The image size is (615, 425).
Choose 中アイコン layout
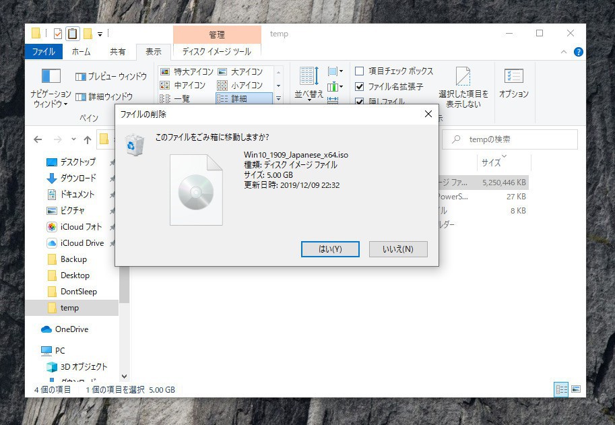coord(183,85)
